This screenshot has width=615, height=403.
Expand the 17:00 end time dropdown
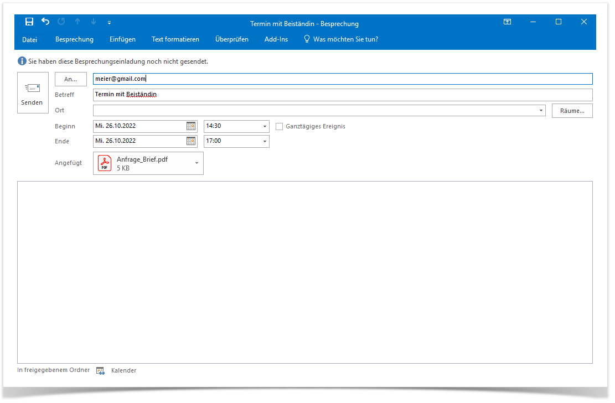265,141
